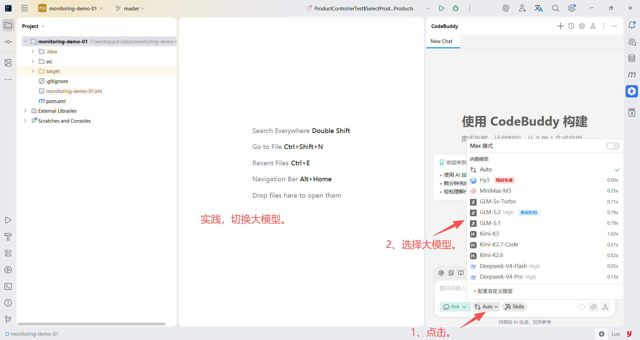Open CodeBuddy account profile icon
Viewport: 640px width, 340px height.
593,26
